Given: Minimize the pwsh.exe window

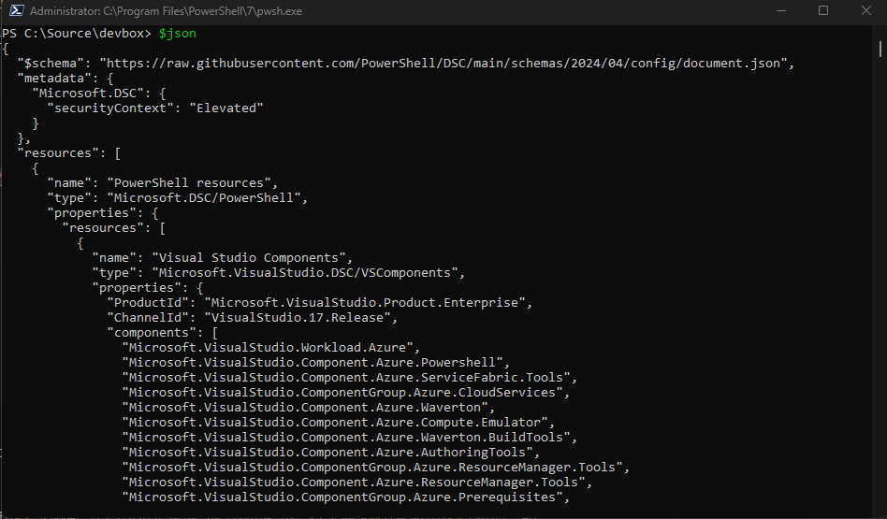Looking at the screenshot, I should tap(781, 10).
